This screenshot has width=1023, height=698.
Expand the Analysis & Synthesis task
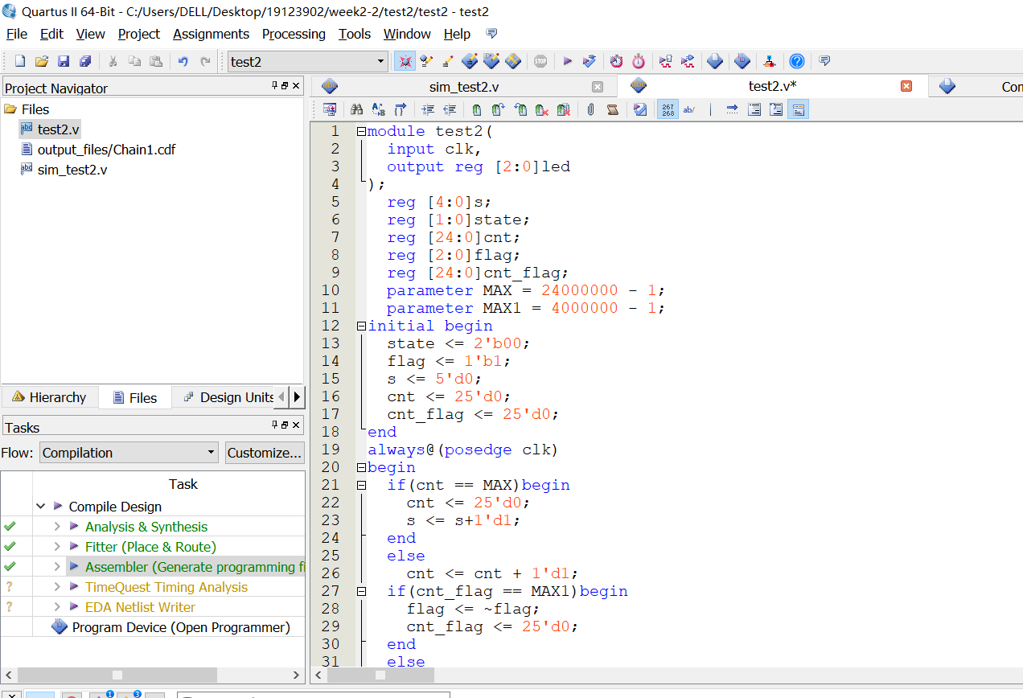tap(57, 527)
